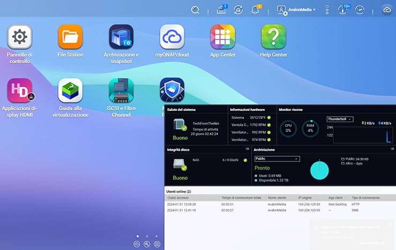Open Applicazioni display HDMI
The height and width of the screenshot is (250, 396).
point(19,91)
